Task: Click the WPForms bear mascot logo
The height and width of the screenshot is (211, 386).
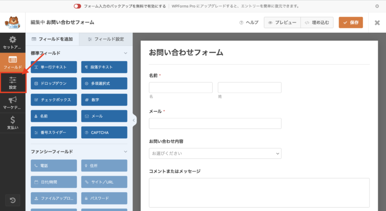Action: click(13, 22)
